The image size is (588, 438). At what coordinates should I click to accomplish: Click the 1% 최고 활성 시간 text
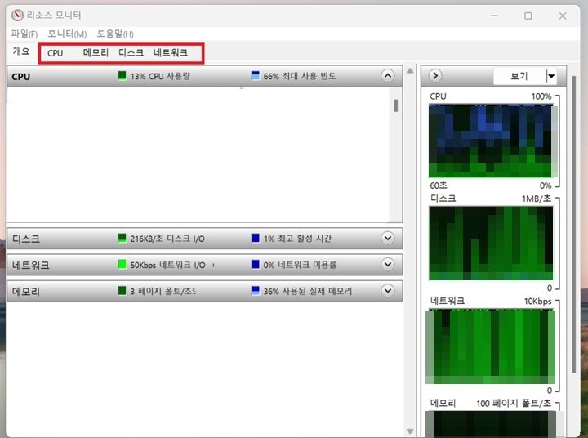click(x=297, y=239)
